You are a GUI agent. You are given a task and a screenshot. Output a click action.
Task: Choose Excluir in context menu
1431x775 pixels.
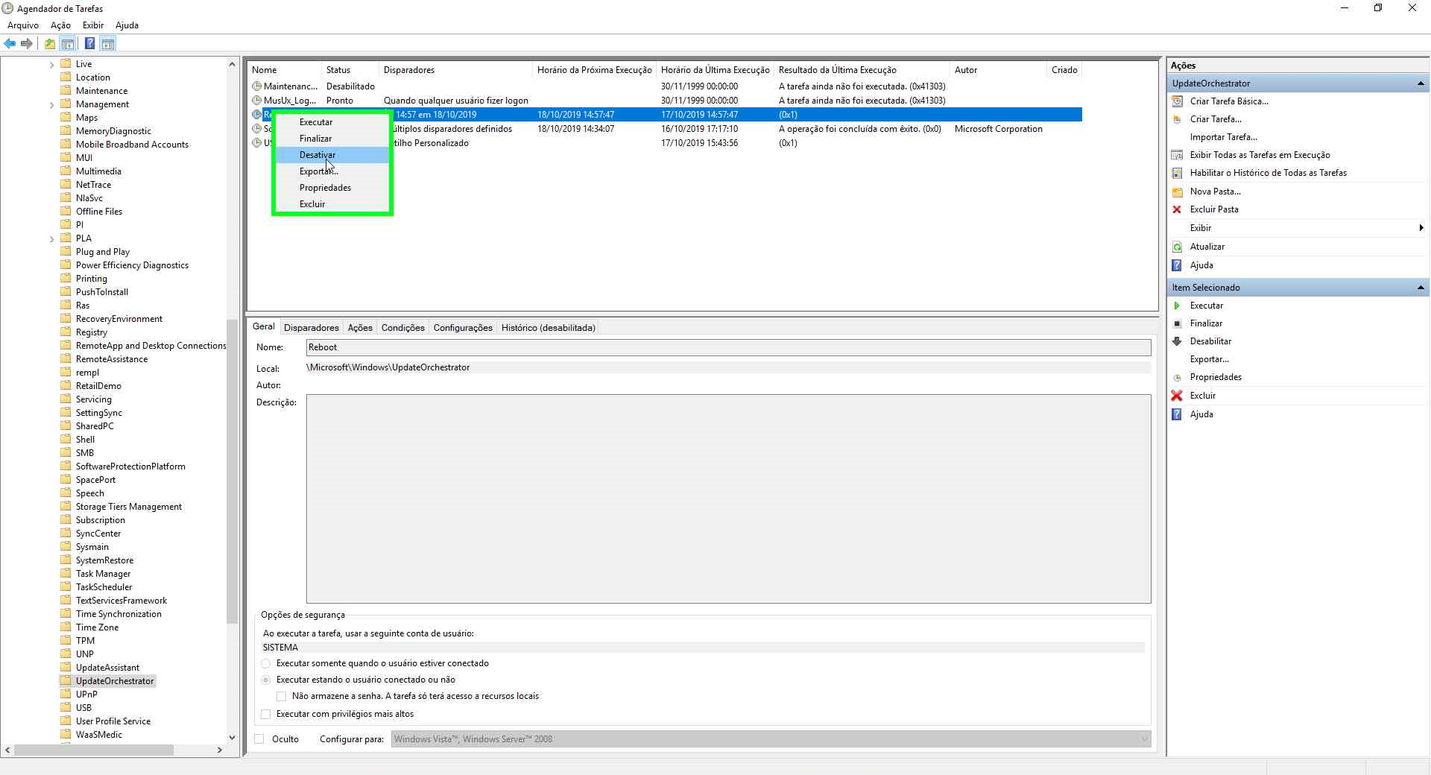click(332, 204)
